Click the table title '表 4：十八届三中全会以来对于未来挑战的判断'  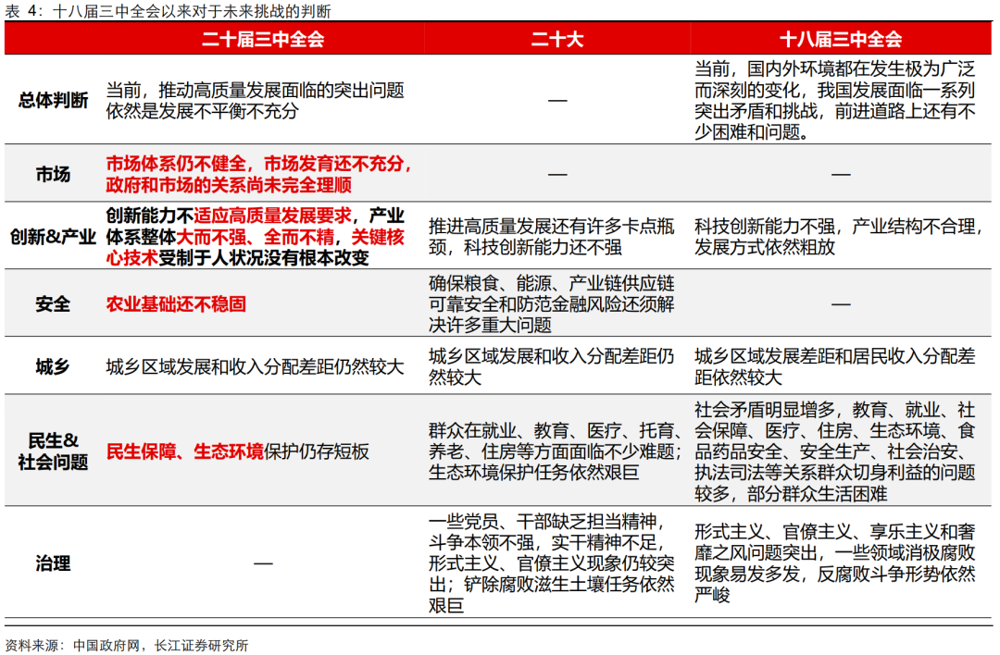(168, 11)
